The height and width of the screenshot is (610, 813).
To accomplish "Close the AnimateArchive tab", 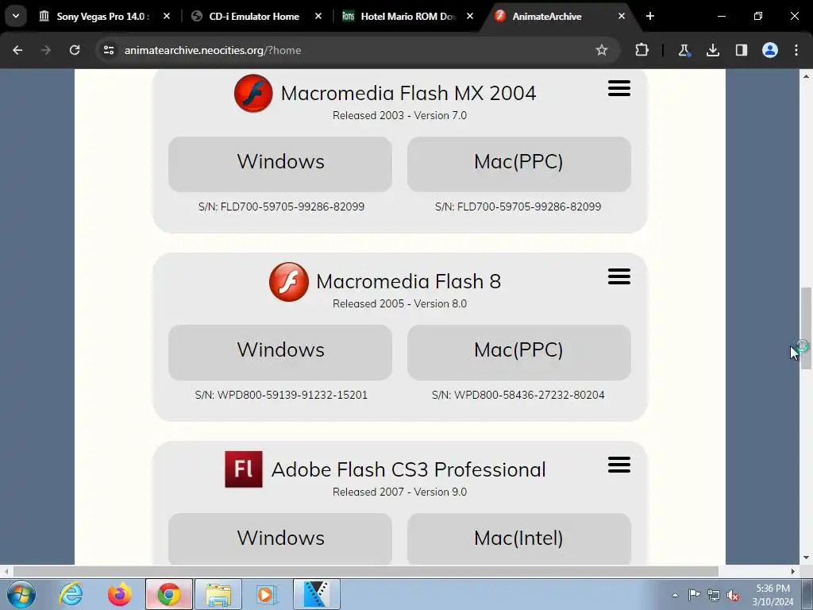I will (x=622, y=17).
